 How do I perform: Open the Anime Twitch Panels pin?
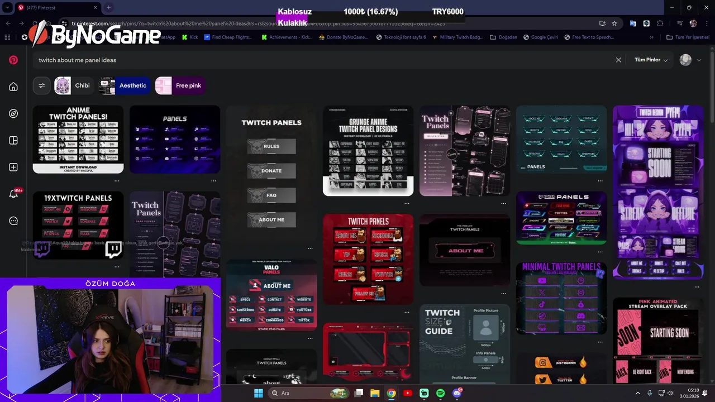(x=78, y=140)
